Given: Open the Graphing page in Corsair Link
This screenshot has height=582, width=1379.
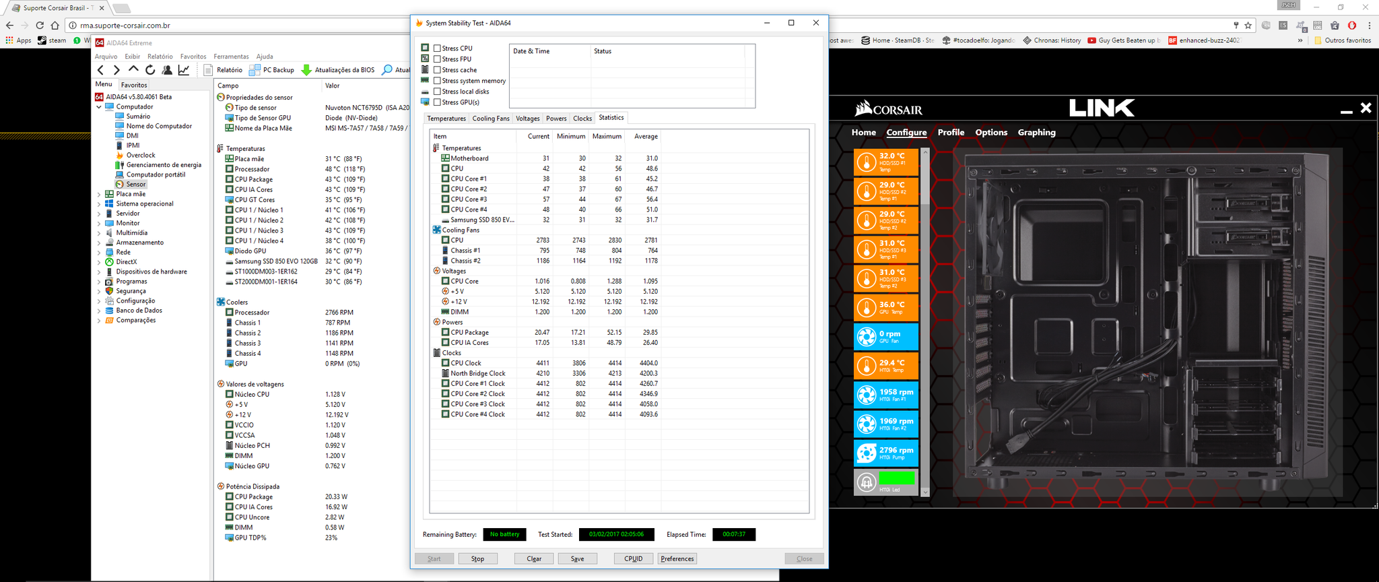Looking at the screenshot, I should coord(1036,133).
